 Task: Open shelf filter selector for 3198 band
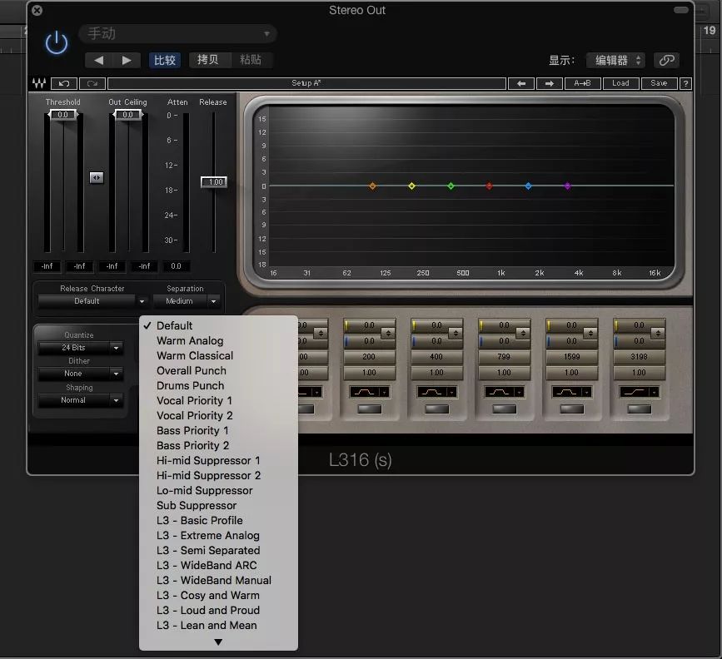pyautogui.click(x=639, y=392)
